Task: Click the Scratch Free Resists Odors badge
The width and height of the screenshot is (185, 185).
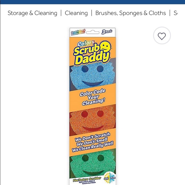Action: [x=78, y=32]
